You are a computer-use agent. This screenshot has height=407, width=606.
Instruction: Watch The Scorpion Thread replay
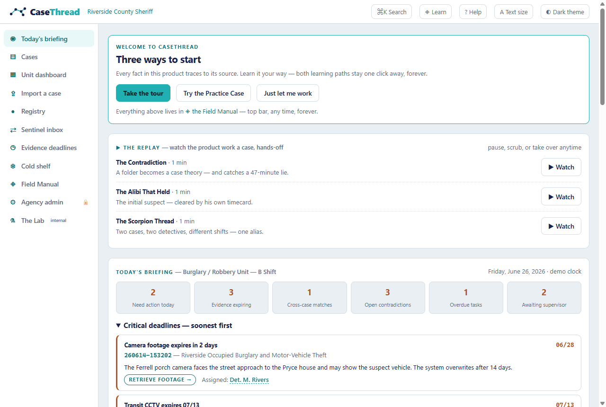[561, 226]
